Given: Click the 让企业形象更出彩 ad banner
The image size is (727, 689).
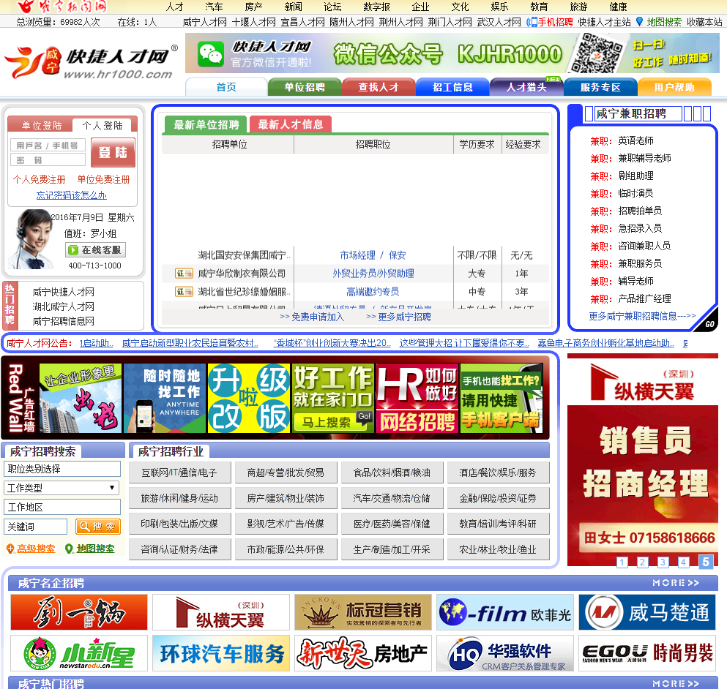Looking at the screenshot, I should (81, 398).
